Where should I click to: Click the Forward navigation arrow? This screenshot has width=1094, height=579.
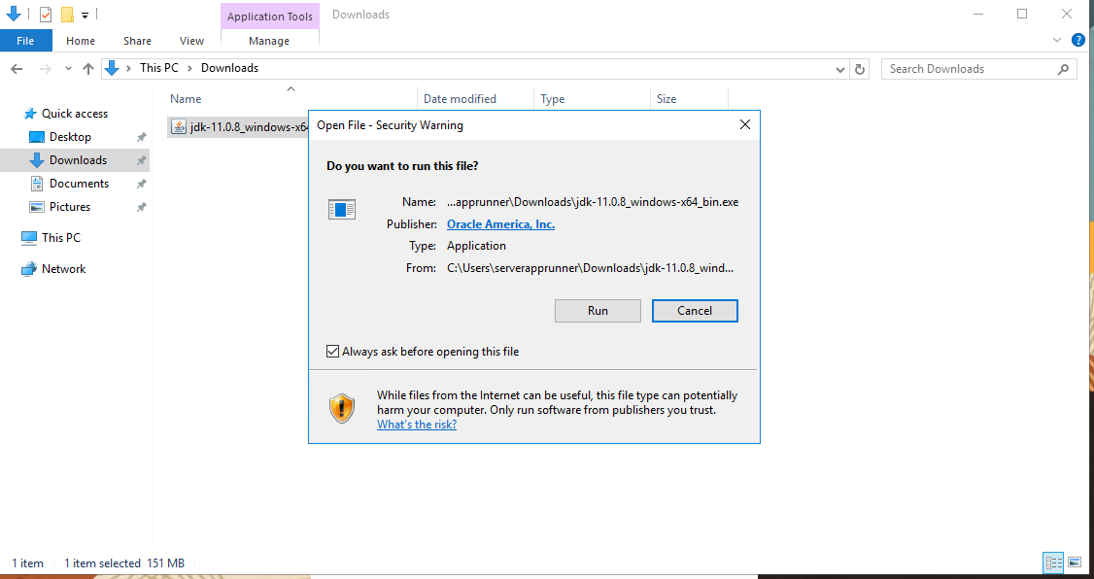click(46, 68)
